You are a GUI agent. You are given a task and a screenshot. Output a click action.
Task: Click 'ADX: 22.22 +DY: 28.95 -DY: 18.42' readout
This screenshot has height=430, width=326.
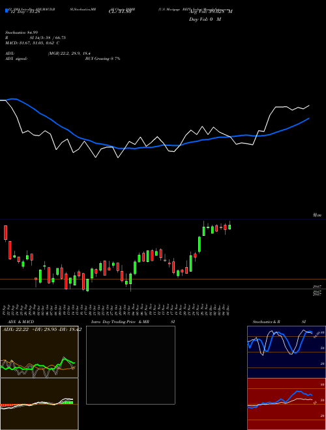tap(42, 330)
